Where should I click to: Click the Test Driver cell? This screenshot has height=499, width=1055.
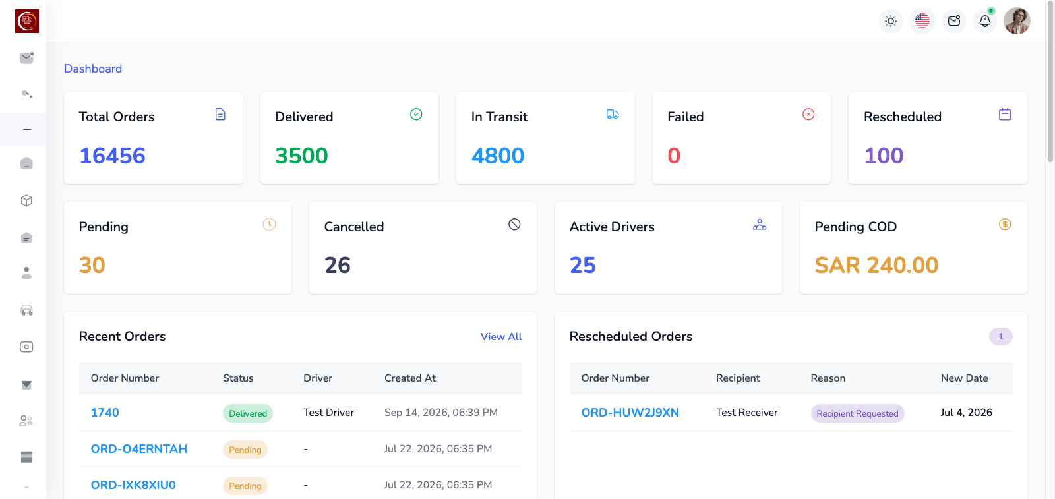(x=329, y=413)
